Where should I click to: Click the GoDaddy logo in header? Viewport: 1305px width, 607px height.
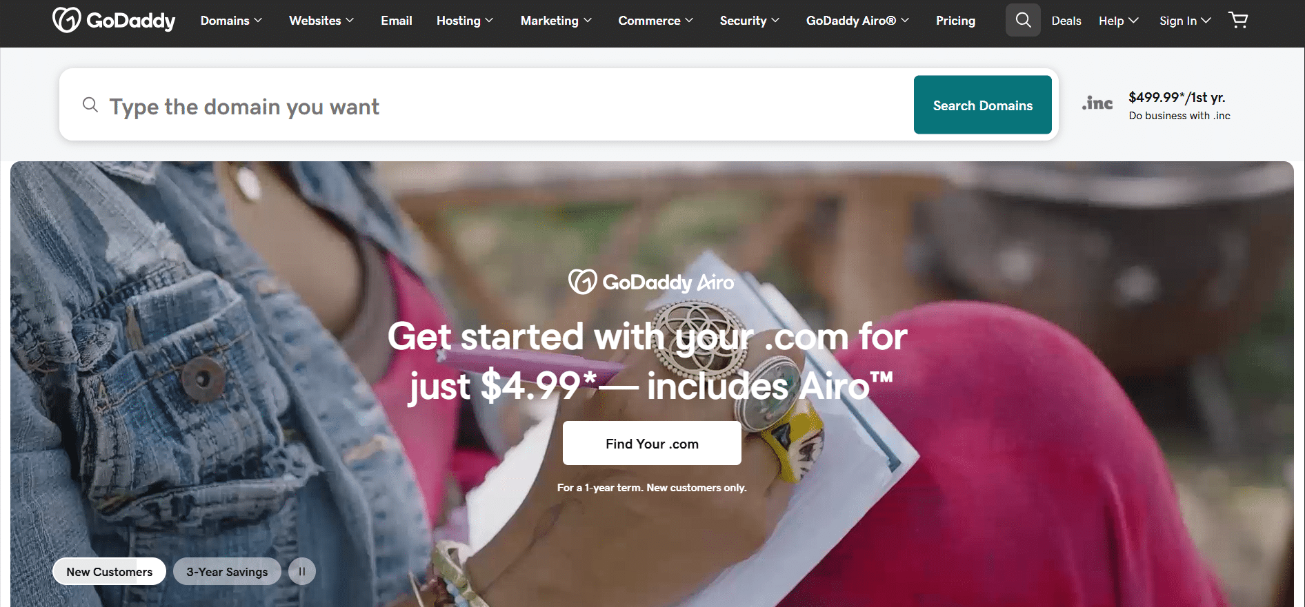114,20
